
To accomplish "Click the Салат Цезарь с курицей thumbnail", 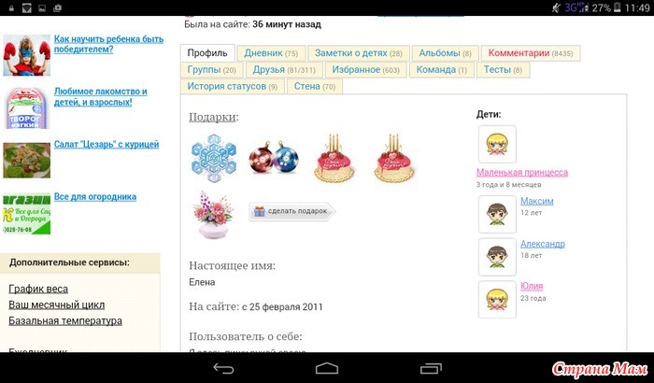I will (x=27, y=161).
